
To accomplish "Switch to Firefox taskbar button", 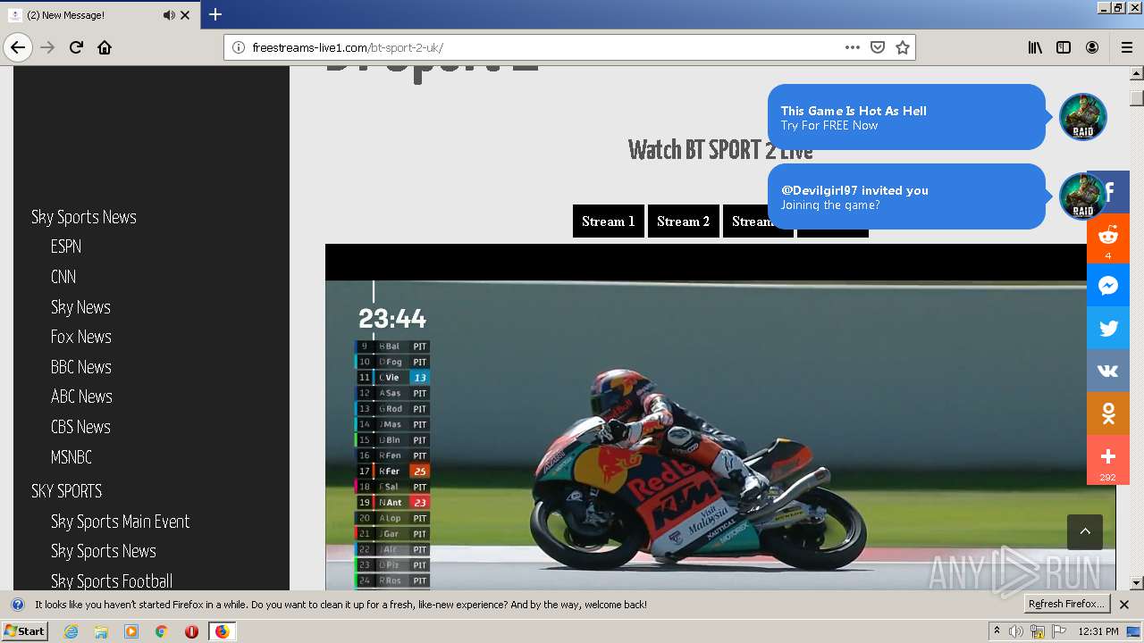I will pyautogui.click(x=222, y=631).
